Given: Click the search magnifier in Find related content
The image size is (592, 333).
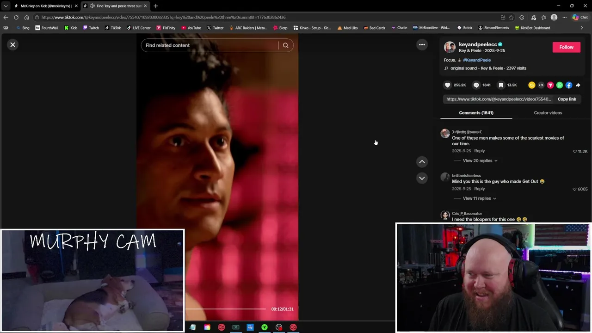Looking at the screenshot, I should point(285,45).
